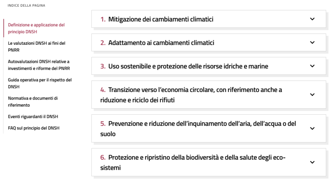
Task: Toggle chevron on Transizione verso l'economia circolare
Action: point(312,95)
